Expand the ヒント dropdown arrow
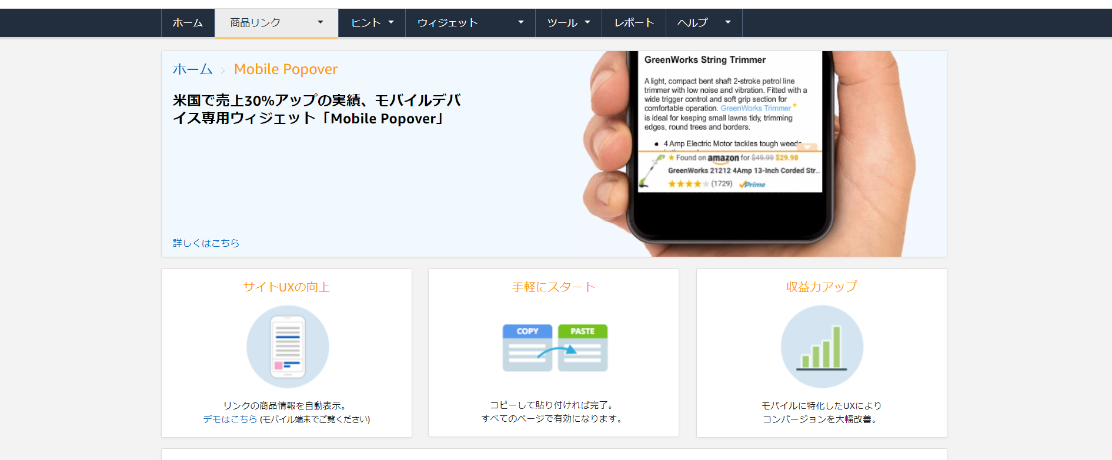The image size is (1112, 460). (391, 22)
